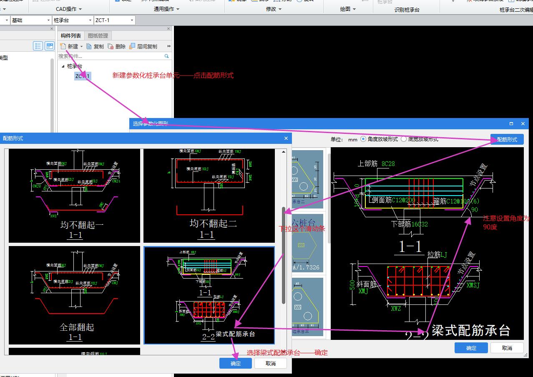
Task: Switch to list view icon in left panel
Action: (38, 46)
